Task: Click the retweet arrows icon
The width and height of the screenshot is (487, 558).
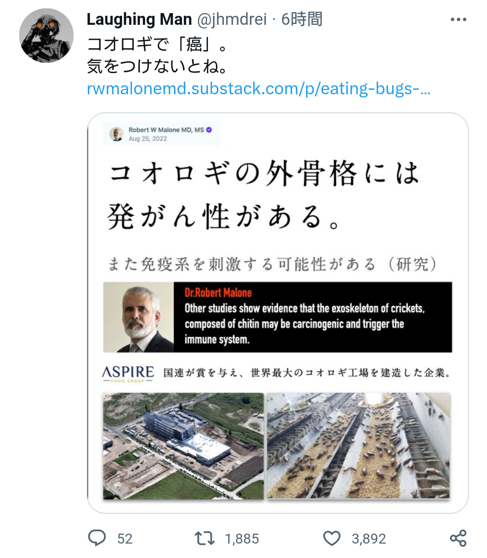Action: point(204,538)
